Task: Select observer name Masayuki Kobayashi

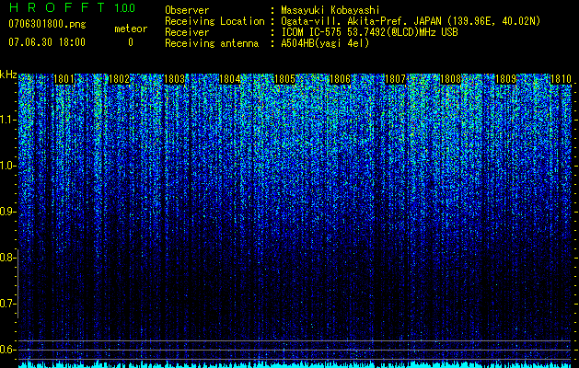Action: 330,10
